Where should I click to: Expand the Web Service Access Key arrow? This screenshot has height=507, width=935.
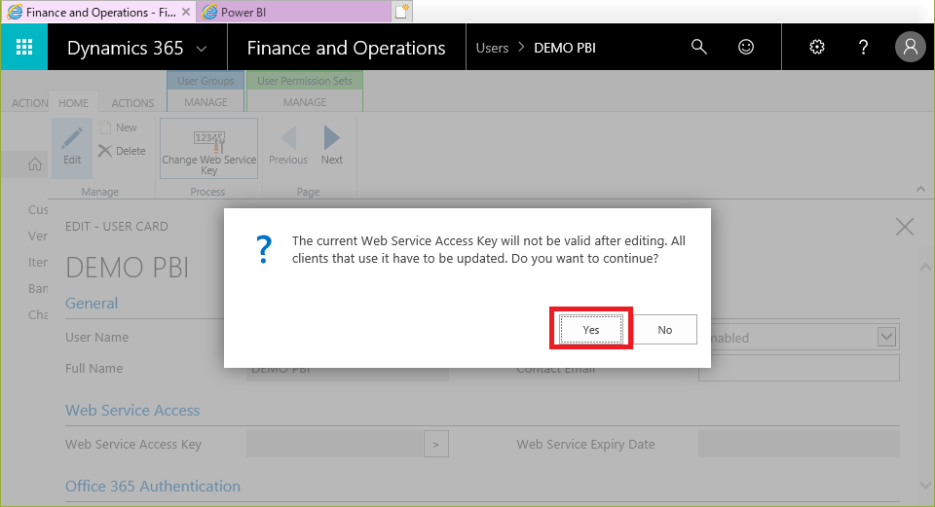435,444
